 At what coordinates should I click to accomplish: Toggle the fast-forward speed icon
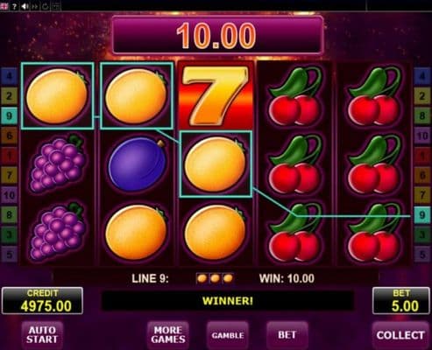[35, 6]
